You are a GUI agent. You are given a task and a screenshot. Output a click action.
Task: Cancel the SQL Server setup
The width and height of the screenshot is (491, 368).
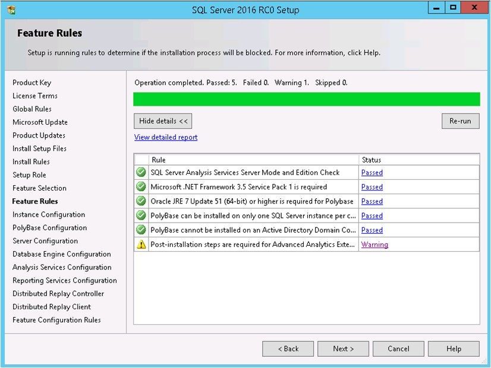point(398,348)
